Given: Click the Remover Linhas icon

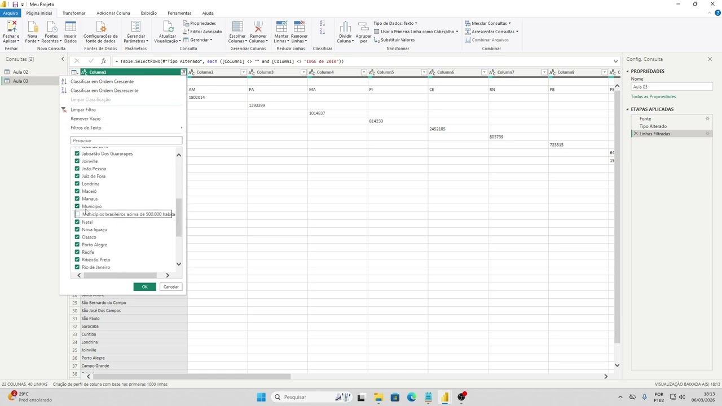Looking at the screenshot, I should (x=299, y=27).
